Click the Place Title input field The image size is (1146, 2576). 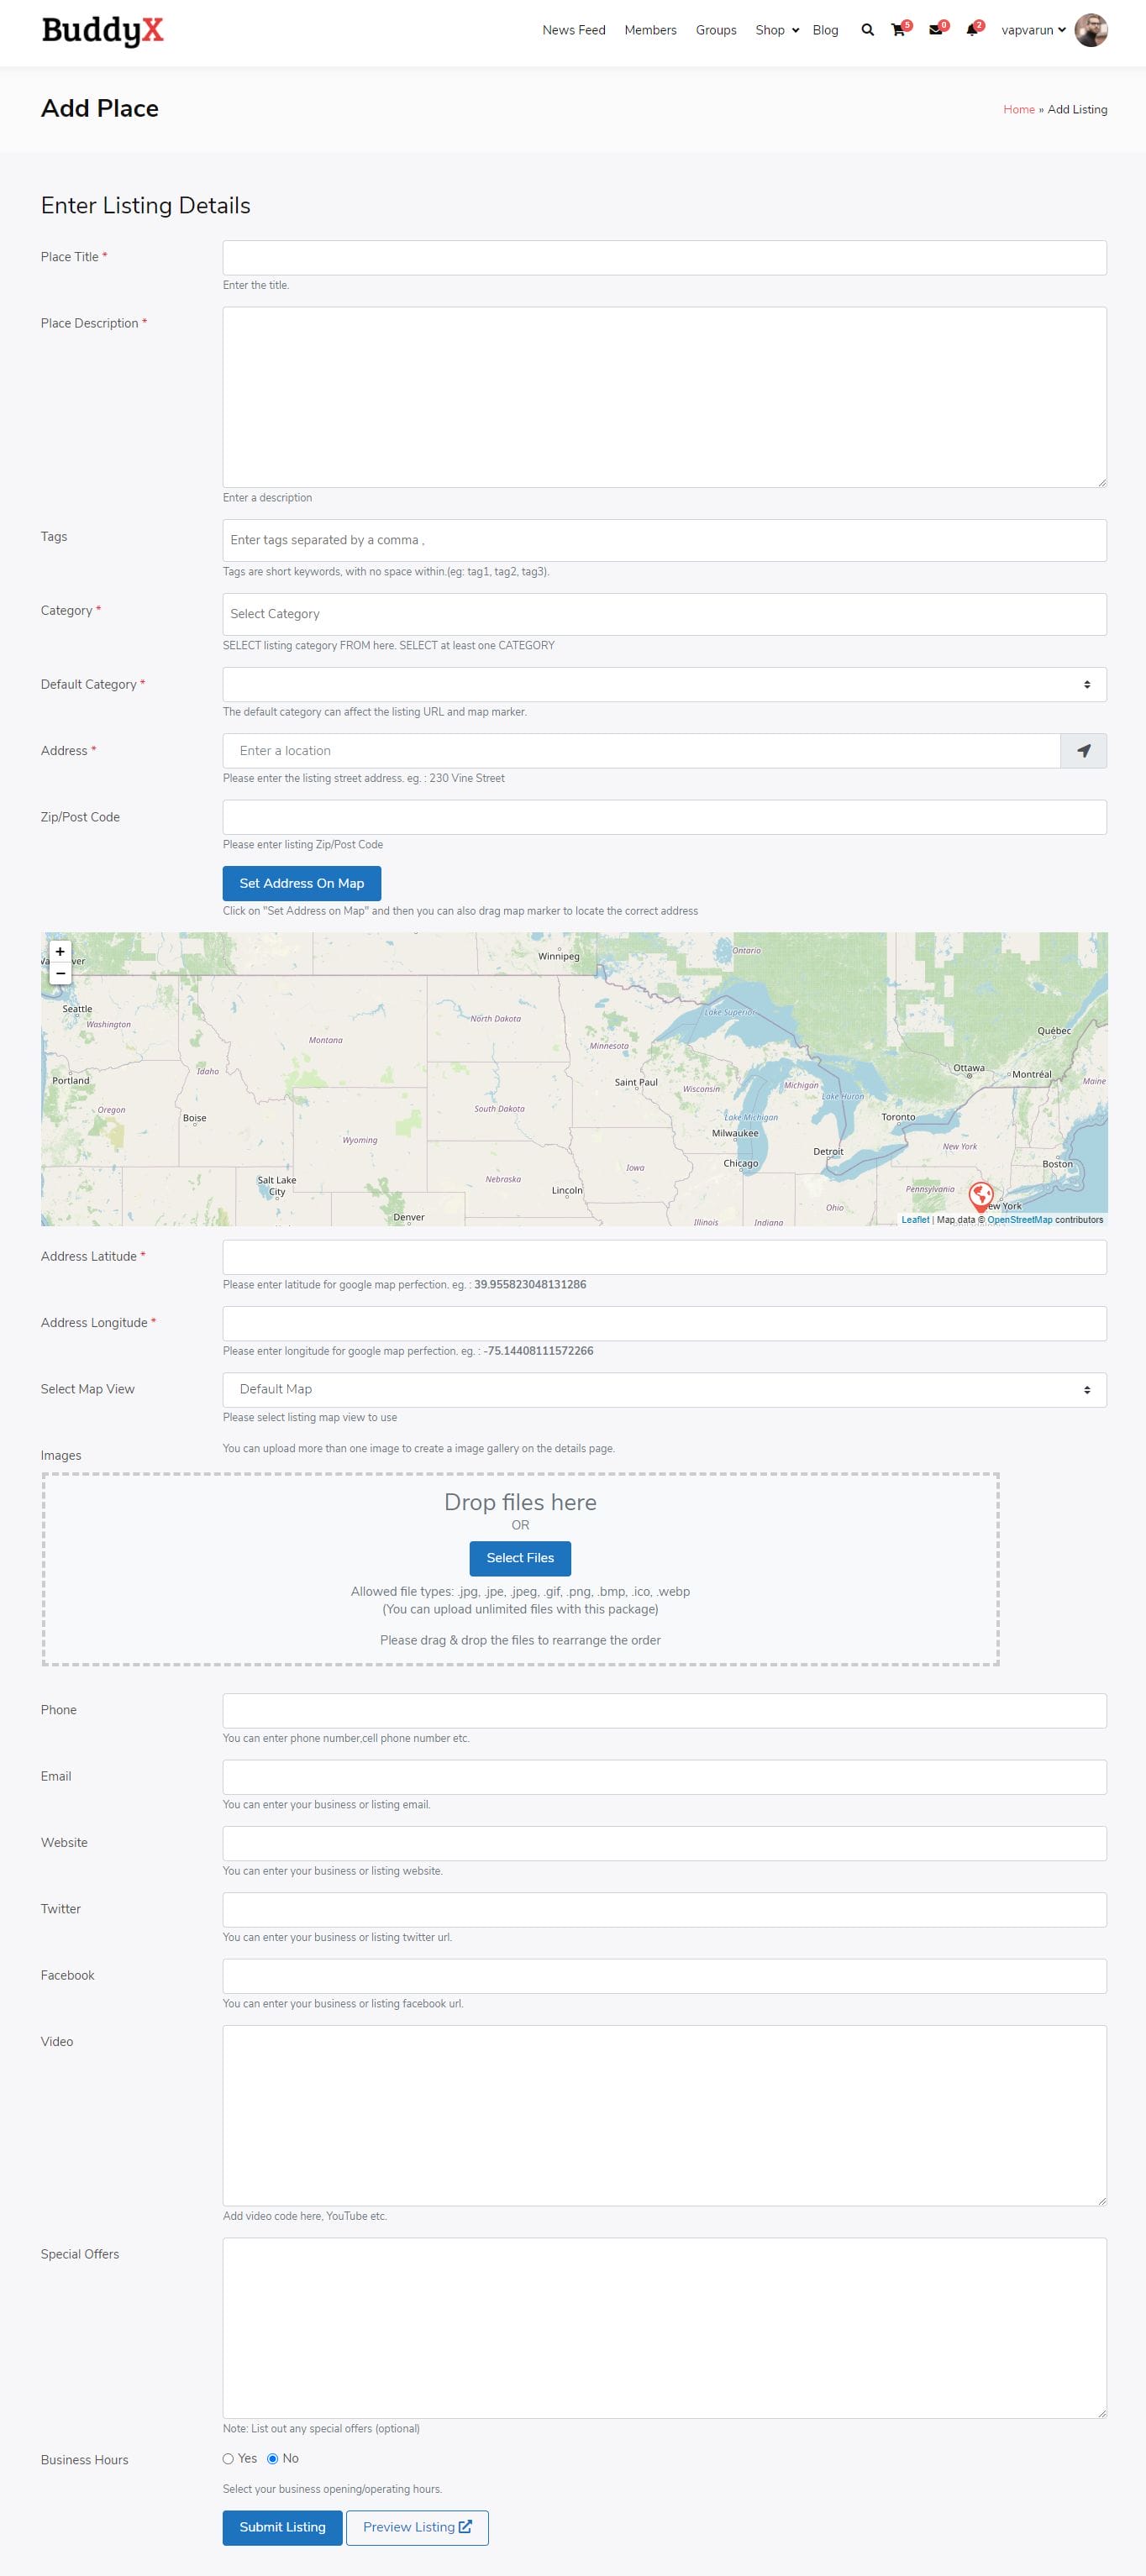(664, 258)
